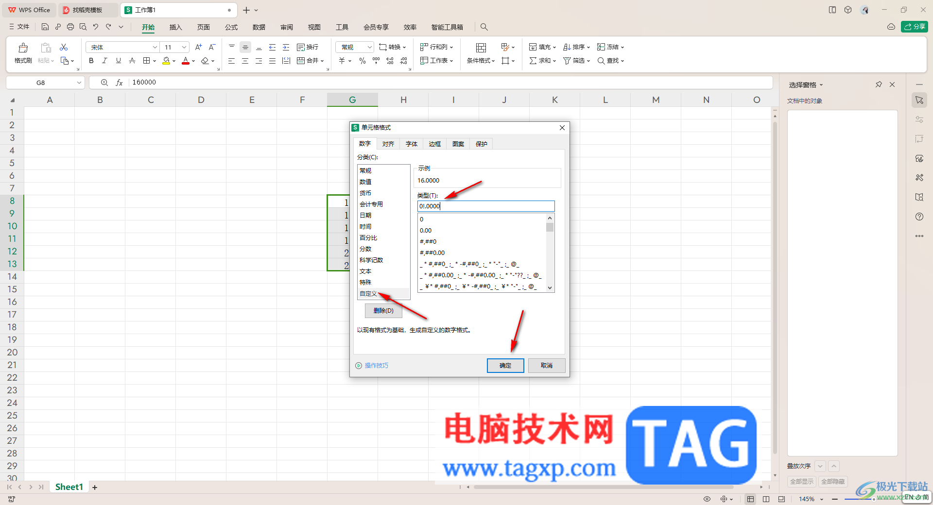Open number format 常规 dropdown

369,47
